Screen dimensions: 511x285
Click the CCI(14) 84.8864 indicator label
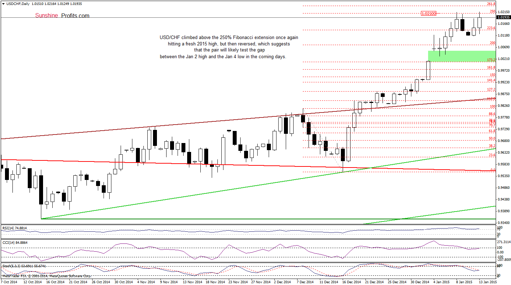[x=15, y=242]
